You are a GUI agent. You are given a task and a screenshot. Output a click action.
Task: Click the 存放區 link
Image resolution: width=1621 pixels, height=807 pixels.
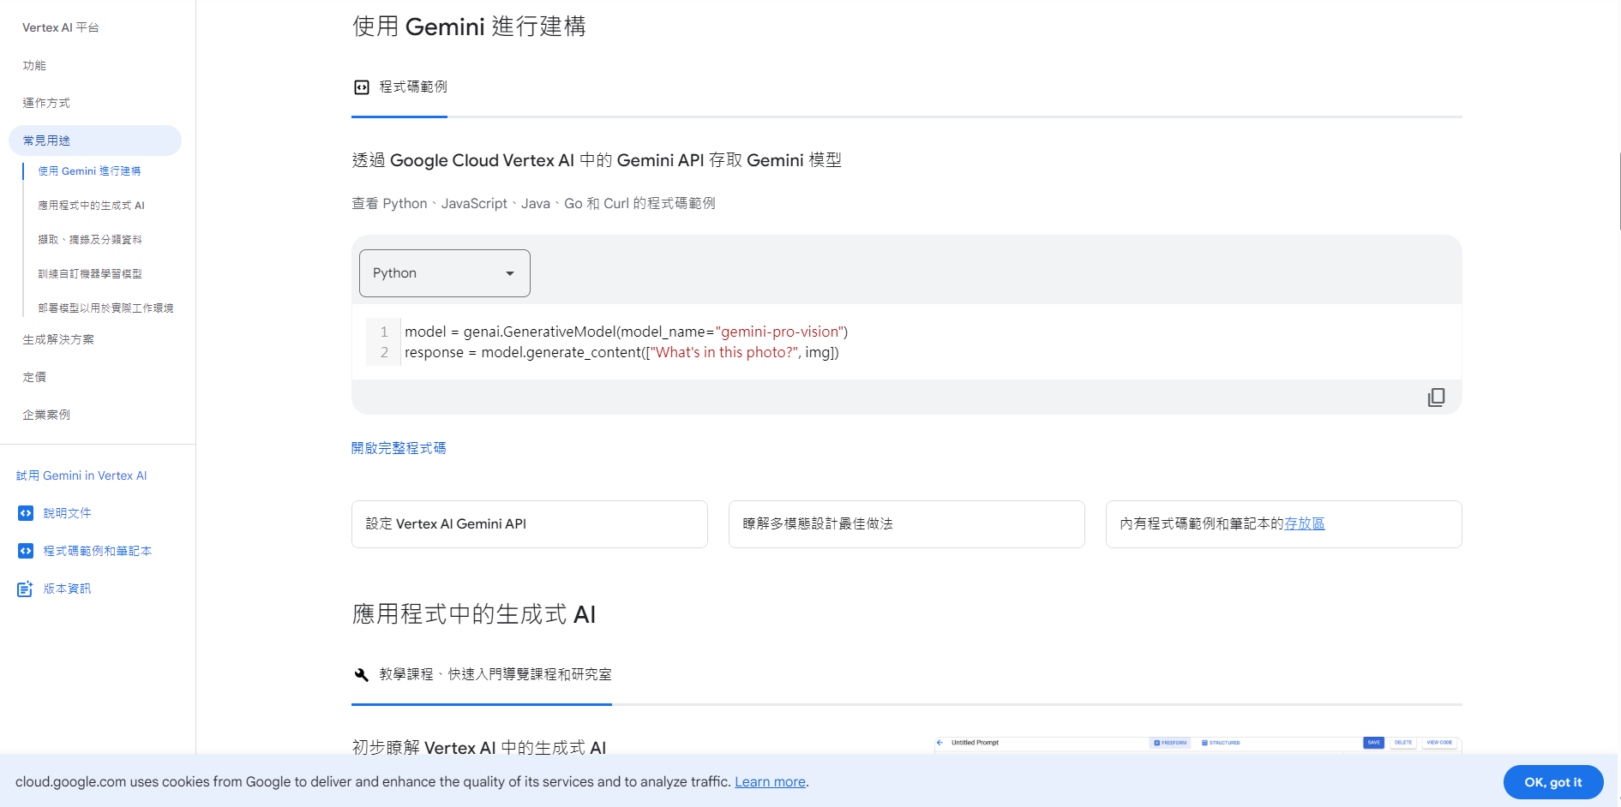1305,523
